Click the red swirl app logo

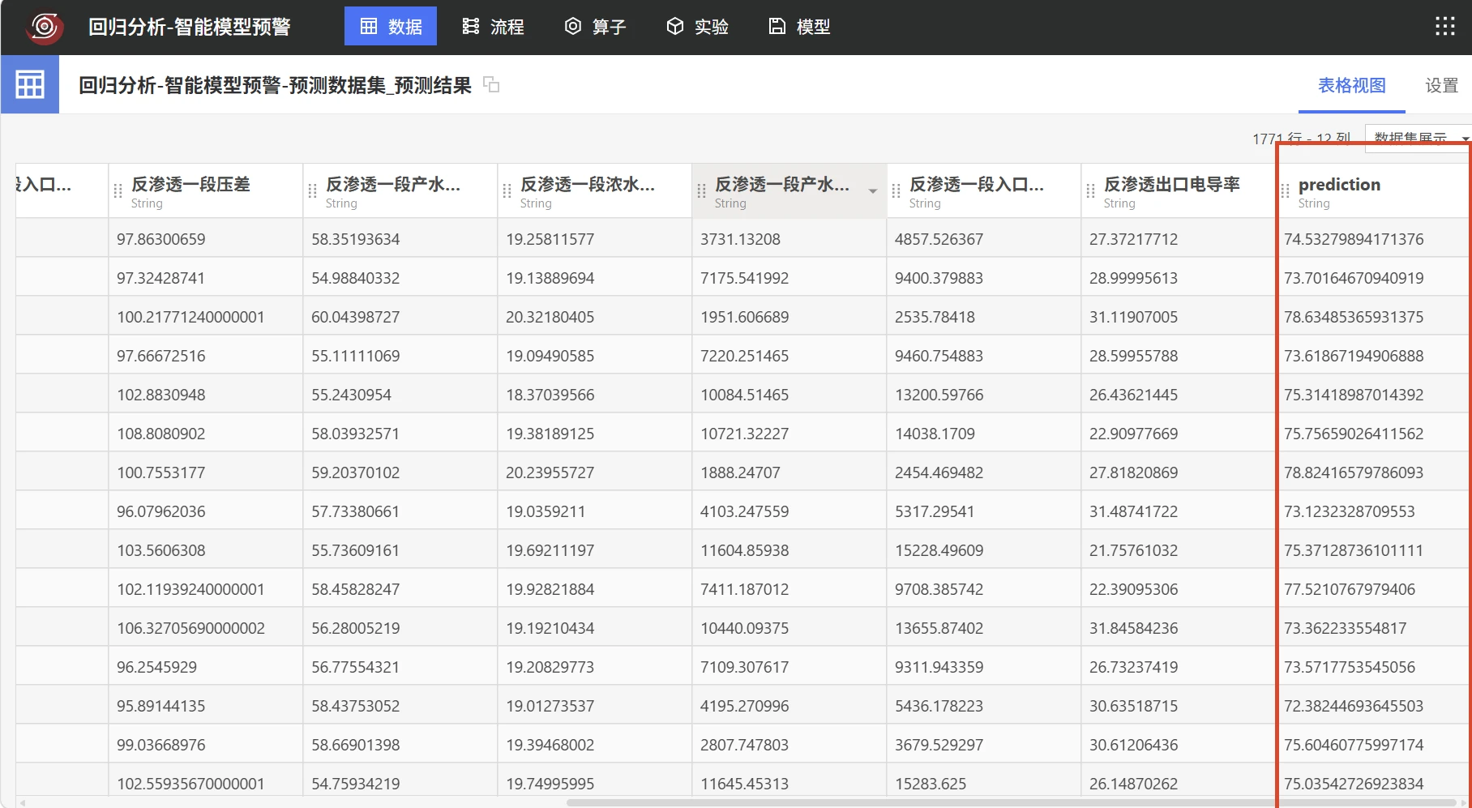pyautogui.click(x=45, y=27)
